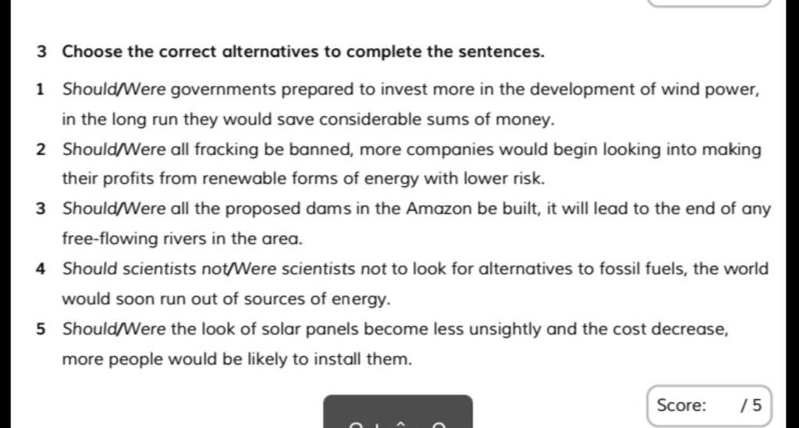Click the bold sentence number 4
The image size is (799, 428).
pyautogui.click(x=41, y=269)
